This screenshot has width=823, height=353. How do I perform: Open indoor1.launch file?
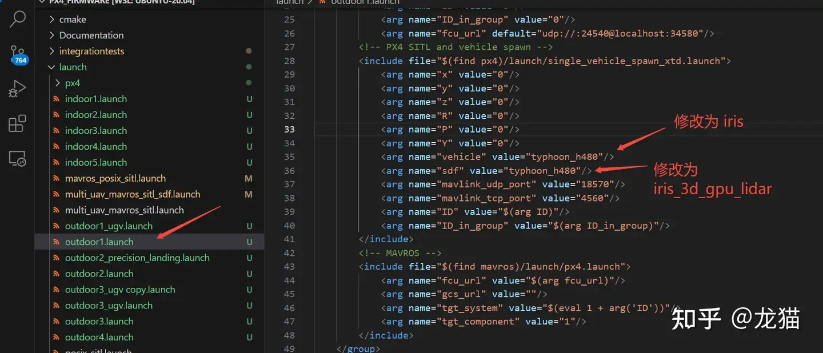[96, 99]
